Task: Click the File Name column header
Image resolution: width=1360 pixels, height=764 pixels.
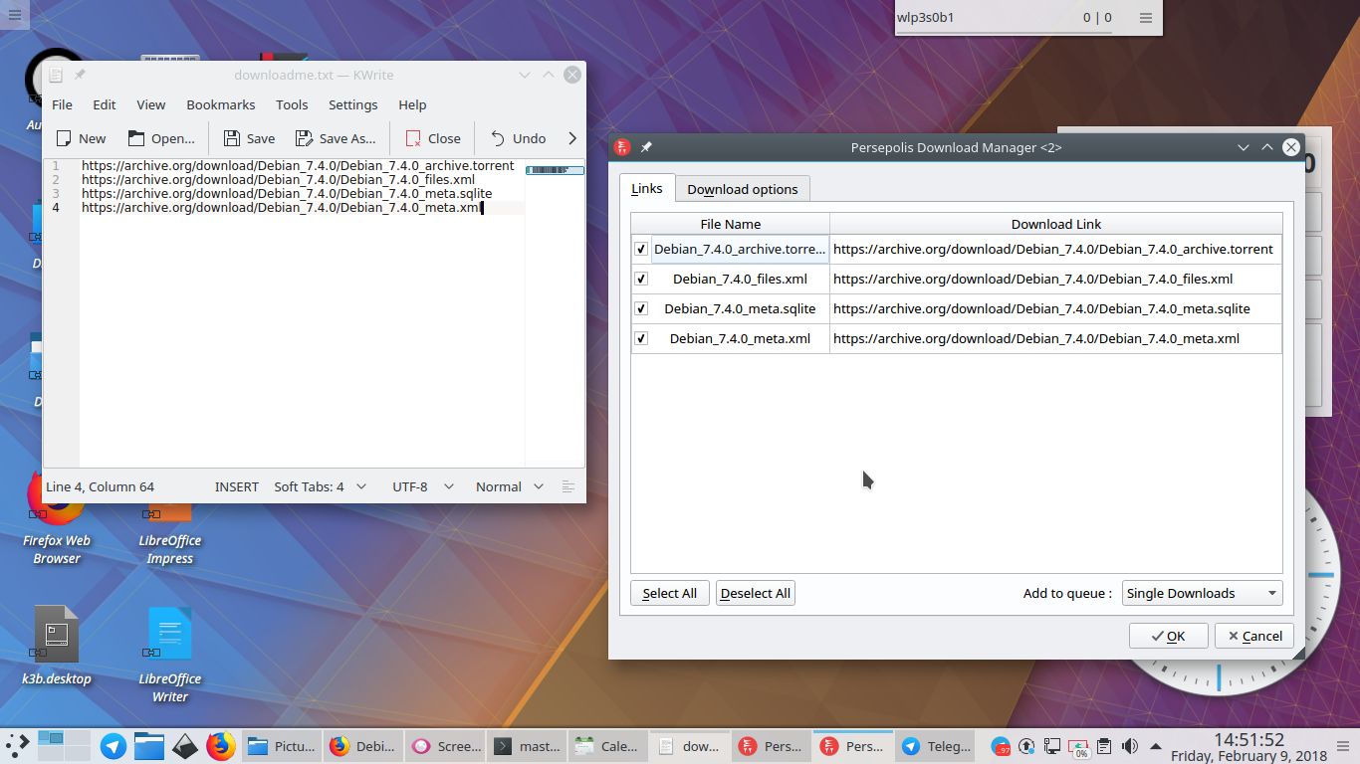Action: [x=730, y=224]
